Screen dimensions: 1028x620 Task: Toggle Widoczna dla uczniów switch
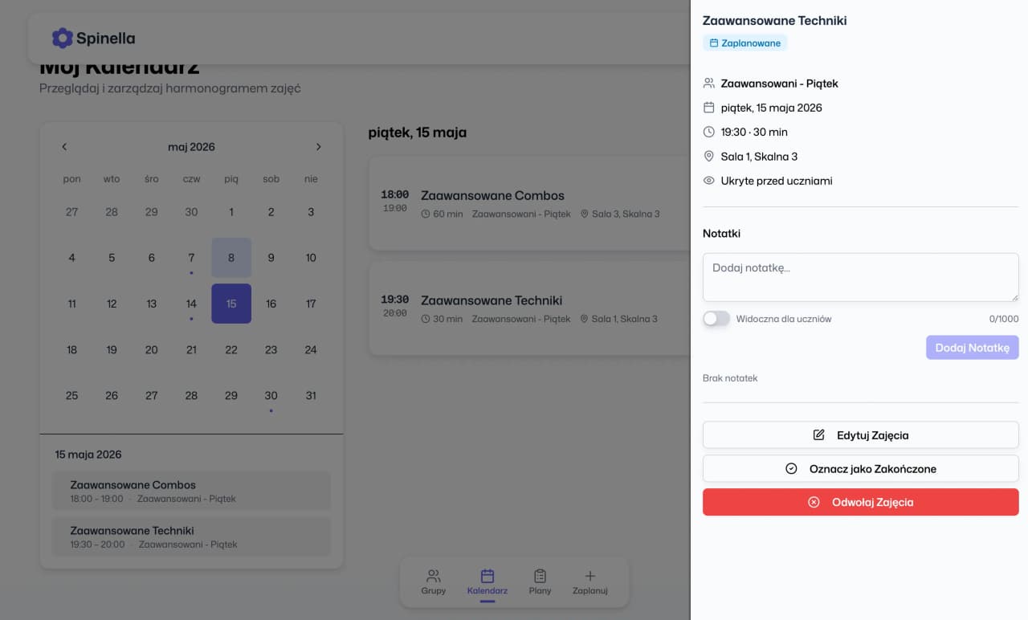716,319
